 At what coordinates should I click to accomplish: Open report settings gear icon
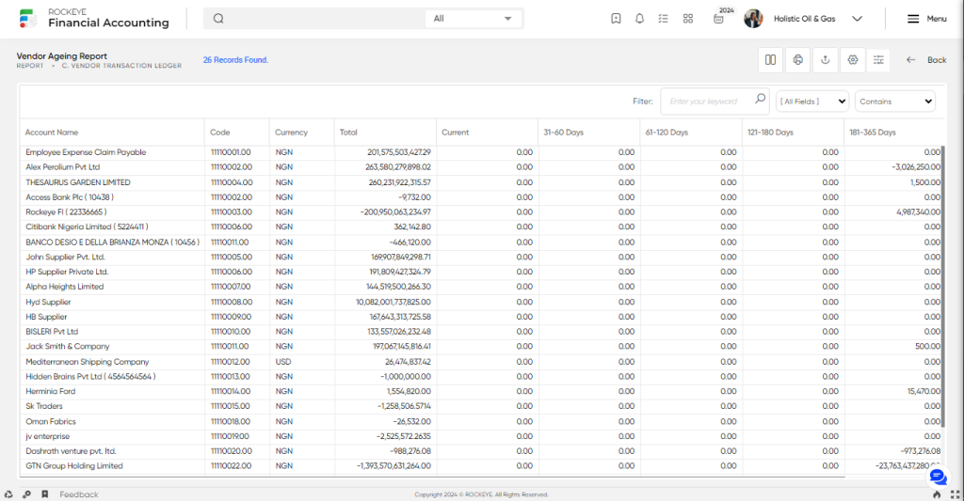853,59
